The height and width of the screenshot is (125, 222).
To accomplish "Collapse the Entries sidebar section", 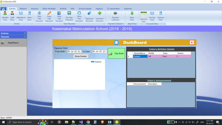I will (25, 33).
